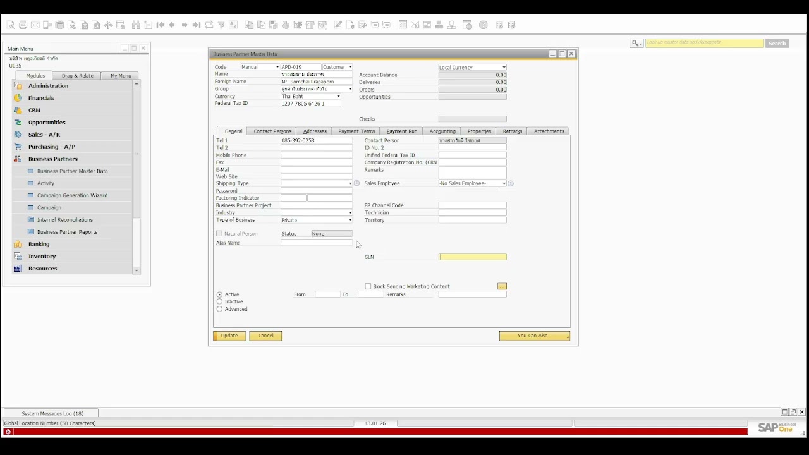The width and height of the screenshot is (809, 455).
Task: Select the Inactive radio button
Action: (x=219, y=301)
